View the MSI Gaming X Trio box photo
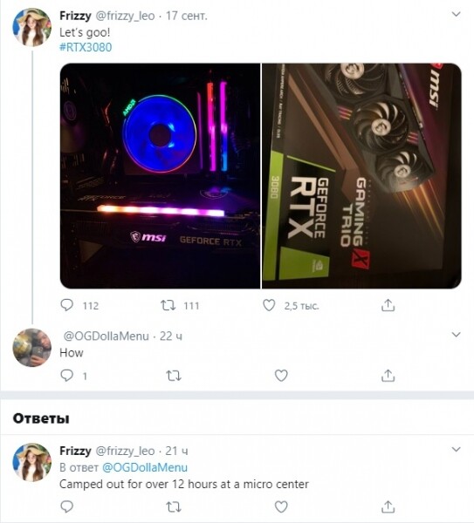The width and height of the screenshot is (474, 523). click(361, 176)
